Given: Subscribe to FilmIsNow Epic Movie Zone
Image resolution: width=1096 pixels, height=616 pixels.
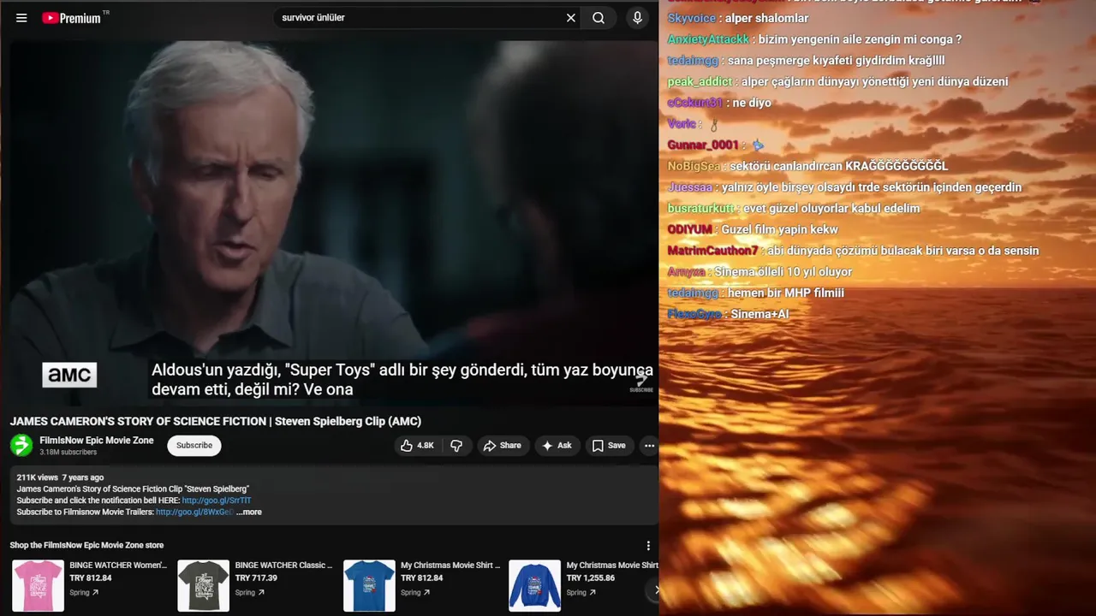Looking at the screenshot, I should coord(194,446).
